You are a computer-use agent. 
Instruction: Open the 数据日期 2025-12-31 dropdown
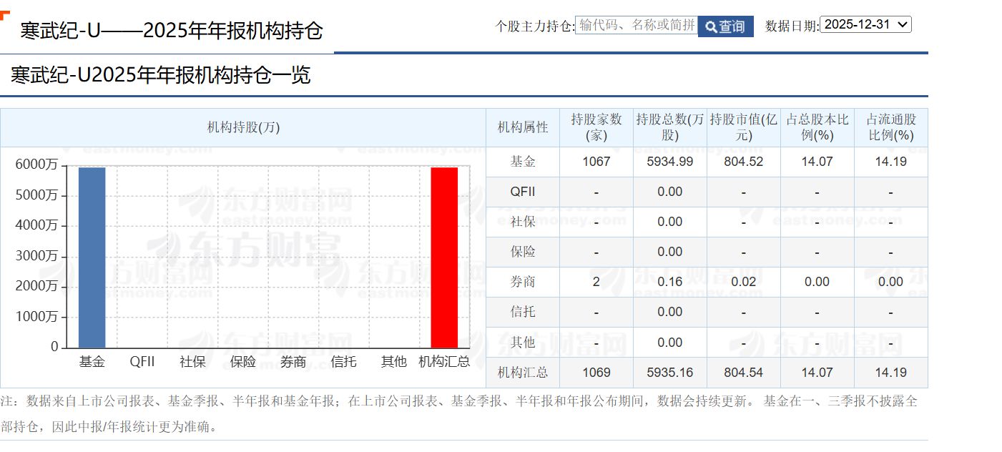[865, 24]
